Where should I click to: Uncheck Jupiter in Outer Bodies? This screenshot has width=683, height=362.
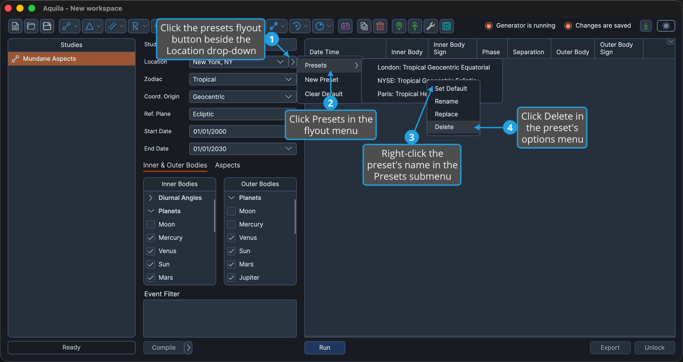tap(231, 278)
